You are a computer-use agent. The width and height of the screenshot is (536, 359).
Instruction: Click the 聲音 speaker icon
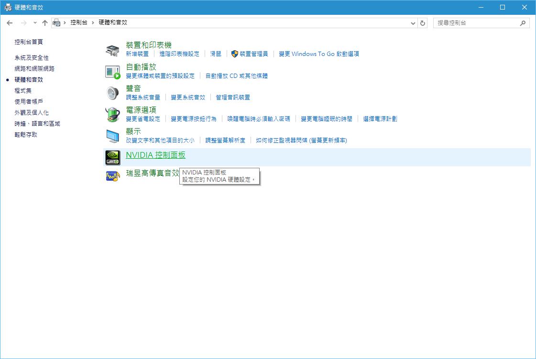(112, 93)
